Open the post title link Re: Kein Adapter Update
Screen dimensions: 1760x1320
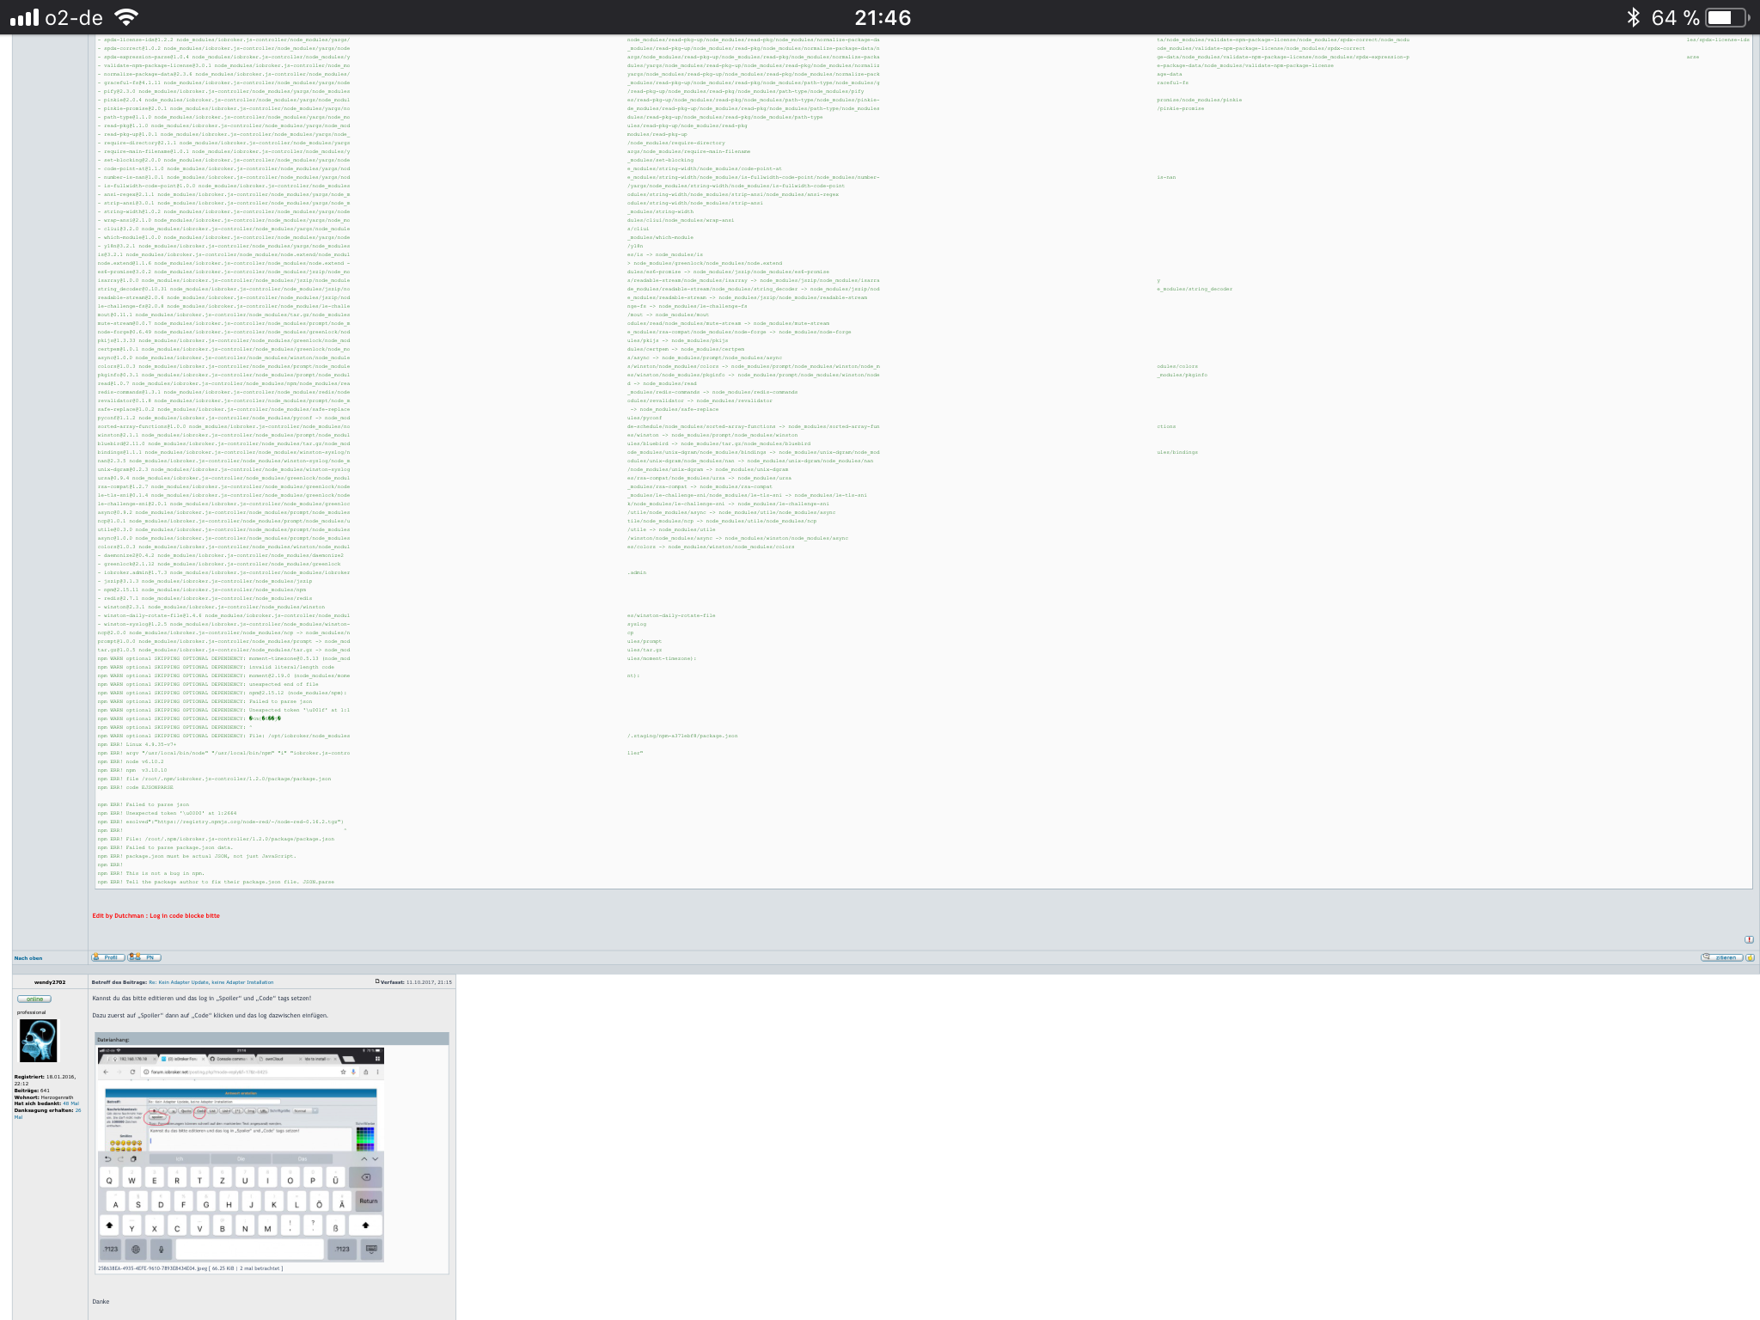pos(211,982)
